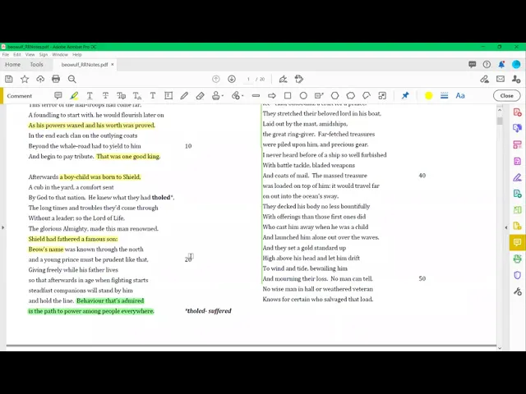Collapse the right tools pane arrow
This screenshot has width=526, height=394.
[x=506, y=227]
